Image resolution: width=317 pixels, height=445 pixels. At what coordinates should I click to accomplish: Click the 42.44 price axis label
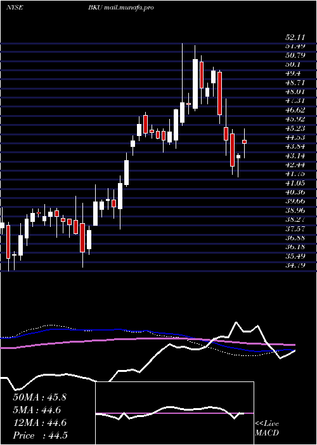295,165
